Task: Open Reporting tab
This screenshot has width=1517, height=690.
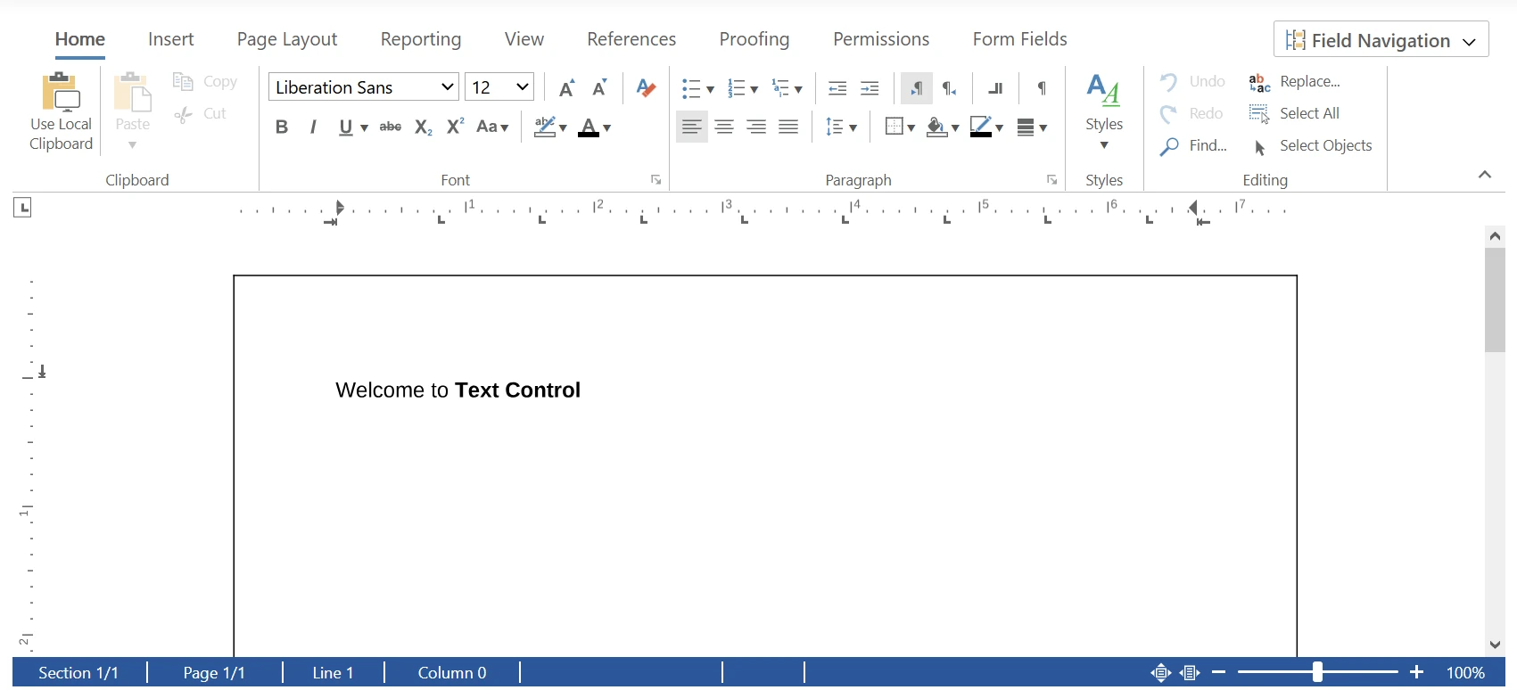Action: click(421, 39)
